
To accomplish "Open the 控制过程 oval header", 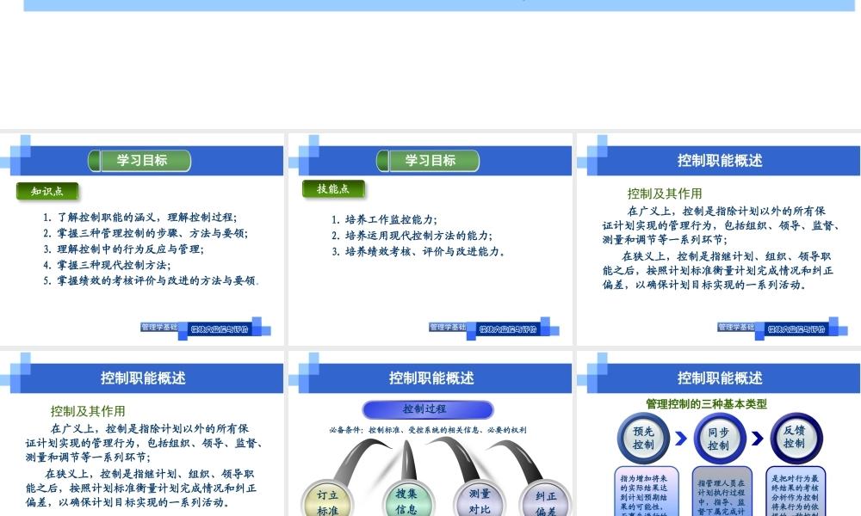I will pyautogui.click(x=430, y=409).
